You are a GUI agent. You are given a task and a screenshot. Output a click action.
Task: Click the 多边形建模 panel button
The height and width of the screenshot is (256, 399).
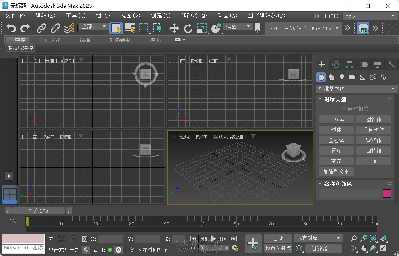[x=20, y=48]
